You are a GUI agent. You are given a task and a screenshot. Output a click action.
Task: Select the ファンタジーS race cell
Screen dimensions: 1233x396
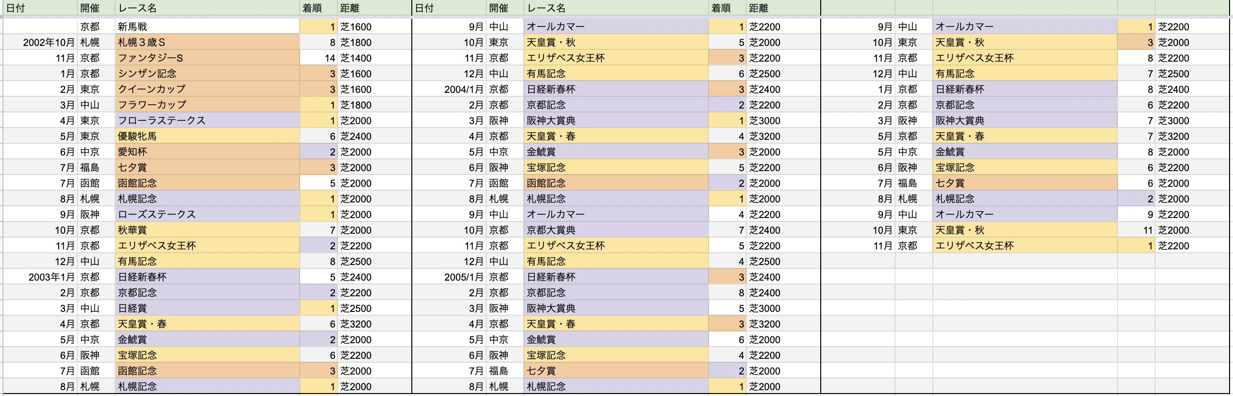[x=207, y=58]
